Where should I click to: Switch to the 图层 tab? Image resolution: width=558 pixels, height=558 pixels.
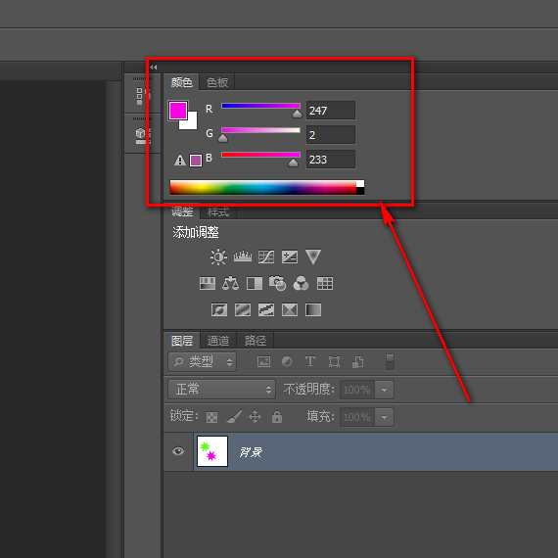tap(182, 341)
